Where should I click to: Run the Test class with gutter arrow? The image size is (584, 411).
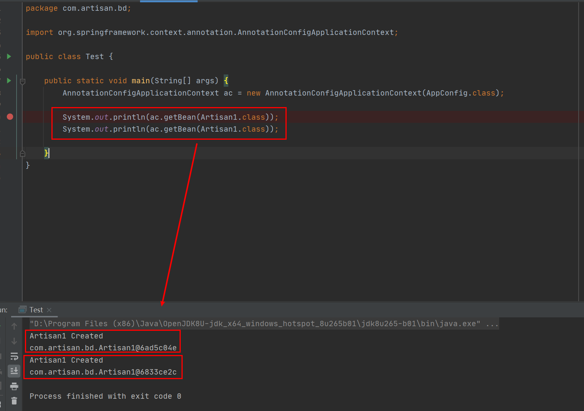tap(9, 56)
